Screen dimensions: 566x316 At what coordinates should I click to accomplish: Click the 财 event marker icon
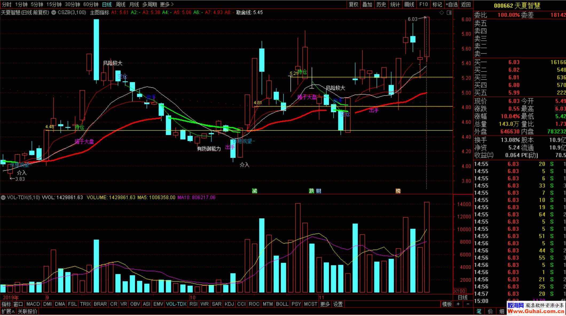coord(319,191)
